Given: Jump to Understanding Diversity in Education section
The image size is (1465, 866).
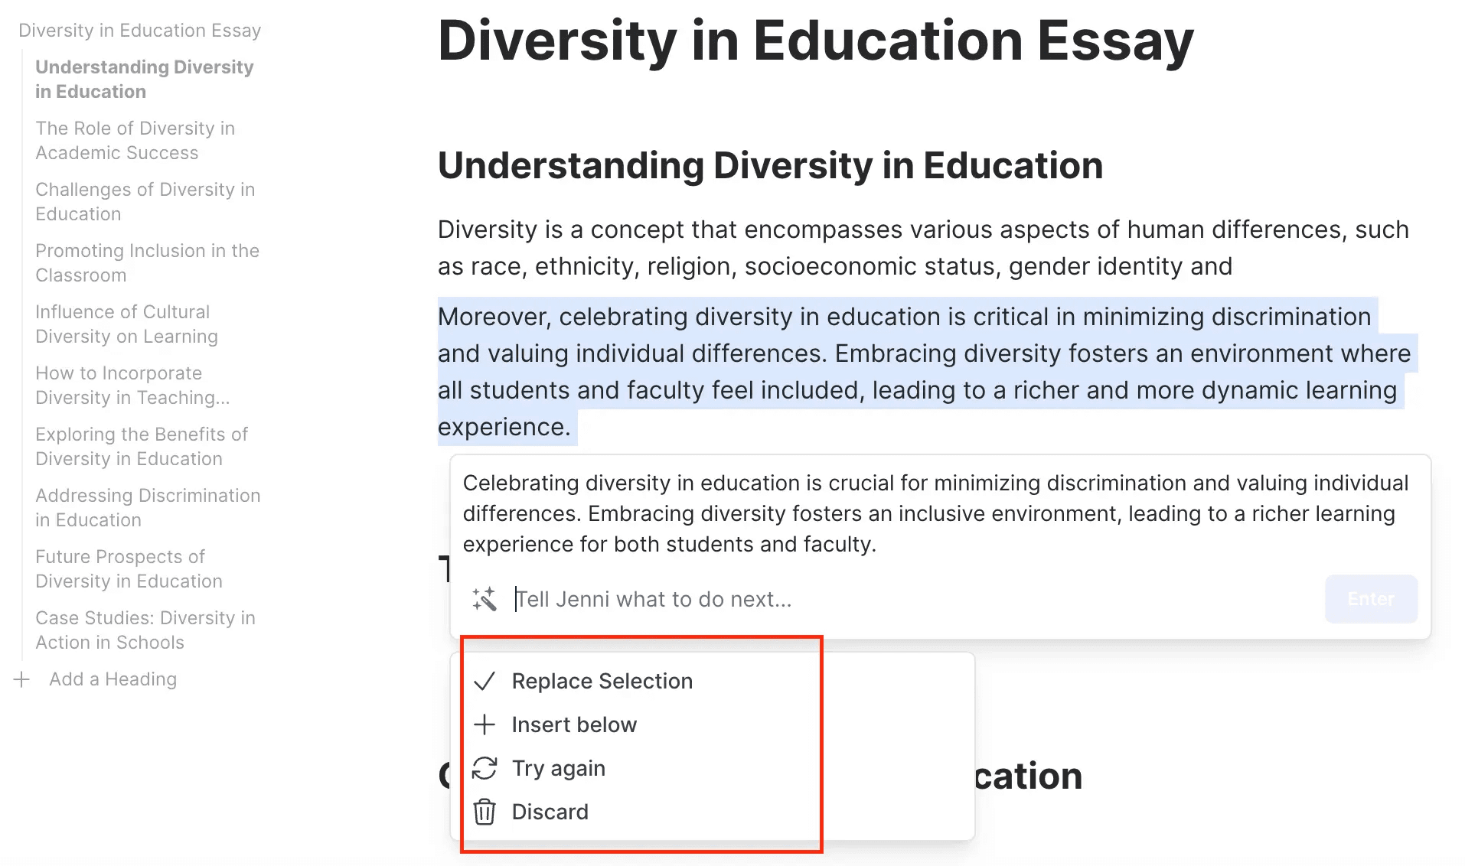Looking at the screenshot, I should 144,80.
